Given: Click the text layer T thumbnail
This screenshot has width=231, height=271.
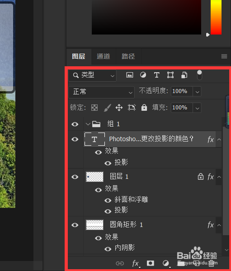Looking at the screenshot, I should 94,139.
